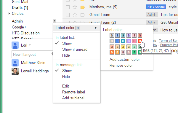The width and height of the screenshot is (178, 113).
Task: Pick the royal blue label color swatch
Action: [117, 41]
